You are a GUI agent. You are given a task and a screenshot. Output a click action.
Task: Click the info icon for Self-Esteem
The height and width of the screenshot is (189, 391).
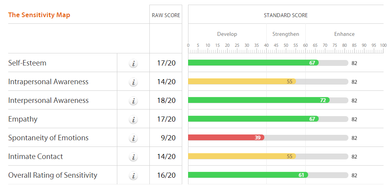[133, 63]
